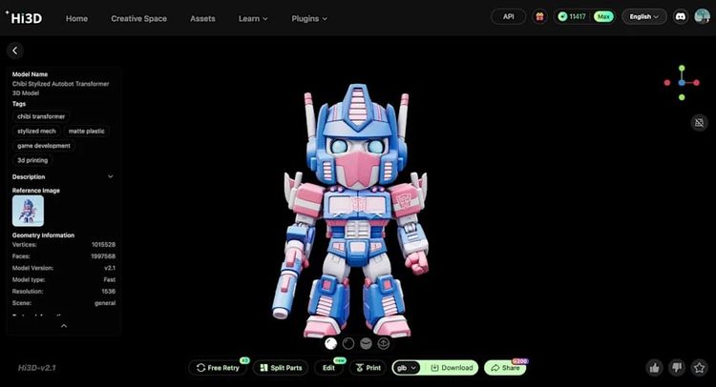The height and width of the screenshot is (387, 716).
Task: Share the model
Action: (505, 367)
